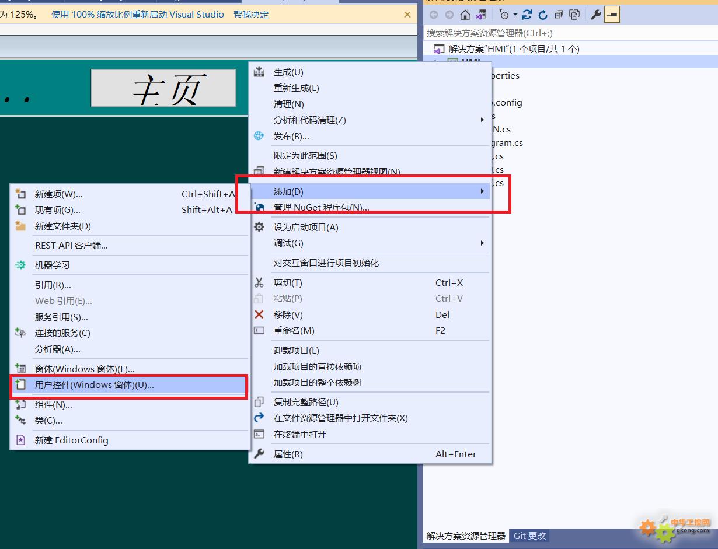Switch to the 解决方案资源管理器 bottom tab
This screenshot has height=549, width=718.
tap(466, 536)
